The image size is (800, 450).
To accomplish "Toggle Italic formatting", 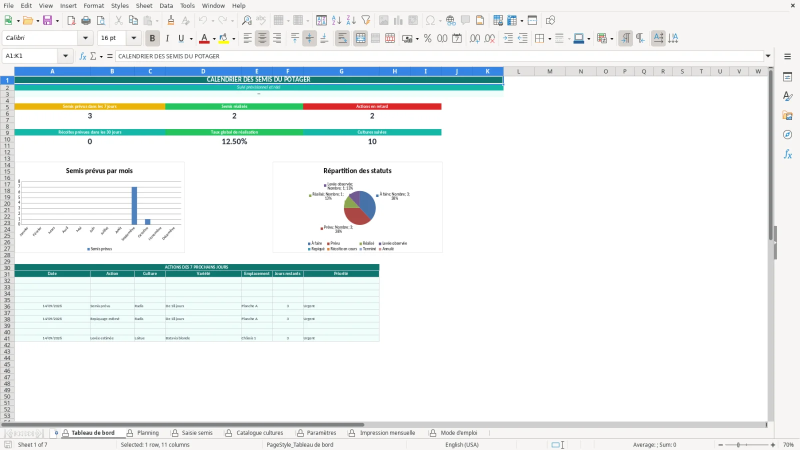I will click(x=167, y=38).
